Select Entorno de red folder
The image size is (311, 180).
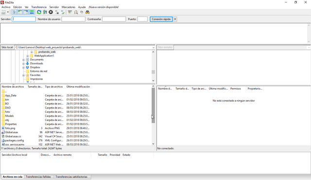tap(38, 71)
